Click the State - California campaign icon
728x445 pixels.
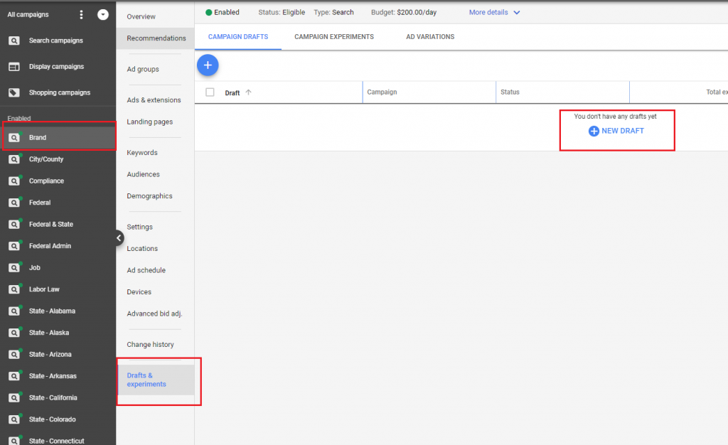pos(14,398)
